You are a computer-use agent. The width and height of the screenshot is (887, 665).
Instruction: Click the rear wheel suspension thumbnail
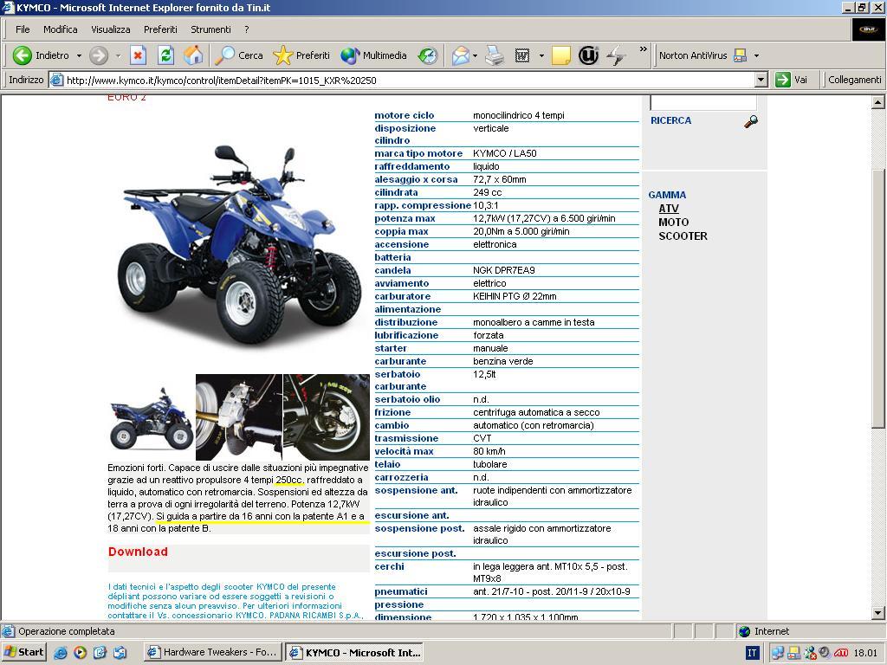pos(327,417)
